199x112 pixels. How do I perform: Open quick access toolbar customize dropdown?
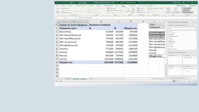tap(87, 3)
